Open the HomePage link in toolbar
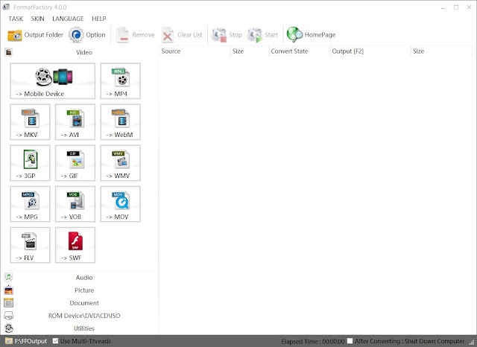477x347 pixels. (311, 35)
